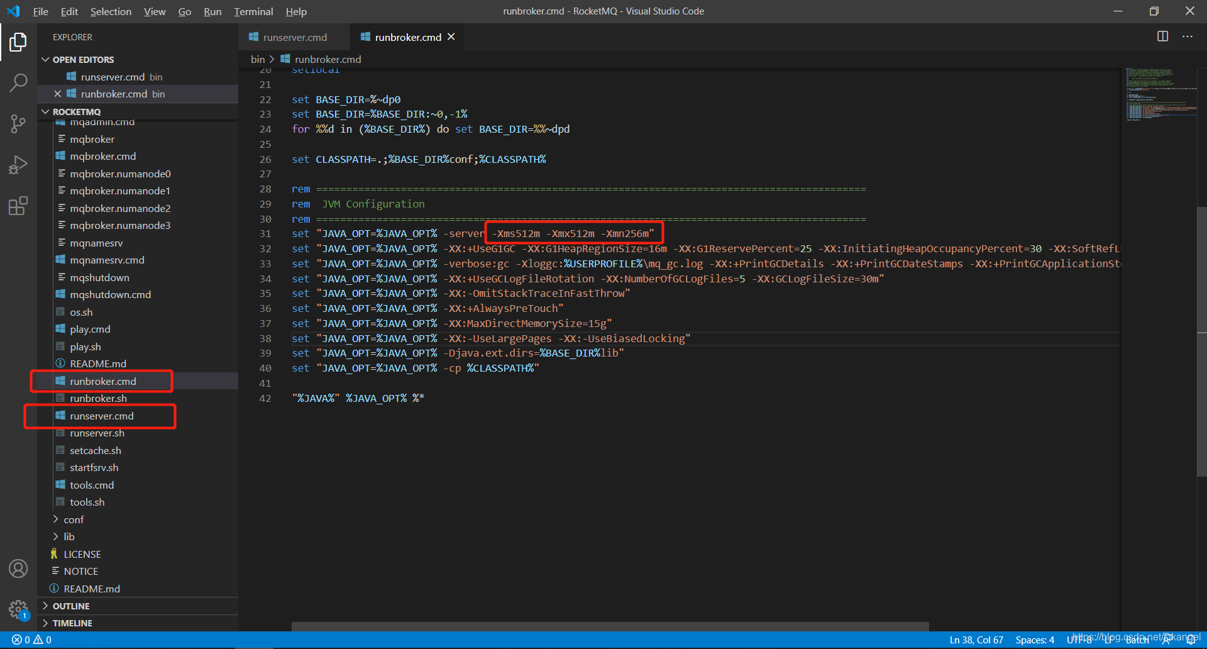Expand the Outline section
This screenshot has height=649, width=1207.
click(x=138, y=606)
